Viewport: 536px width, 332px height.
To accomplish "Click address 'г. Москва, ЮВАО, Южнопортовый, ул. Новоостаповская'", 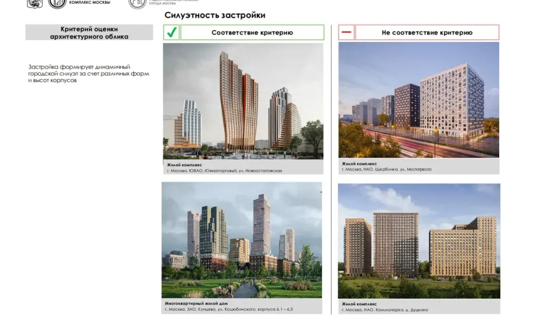I will point(224,171).
